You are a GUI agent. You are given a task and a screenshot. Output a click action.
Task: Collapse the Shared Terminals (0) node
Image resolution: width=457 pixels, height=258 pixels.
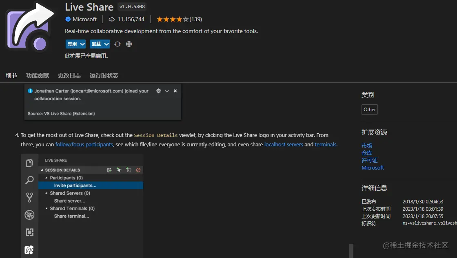click(x=47, y=209)
